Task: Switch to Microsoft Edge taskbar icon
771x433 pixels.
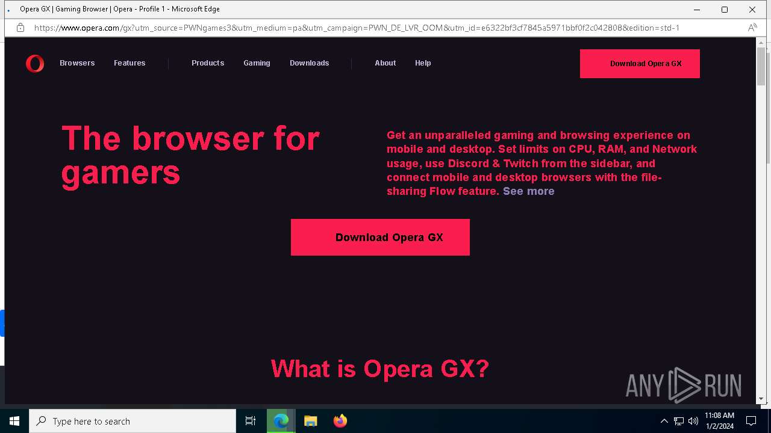Action: tap(281, 421)
